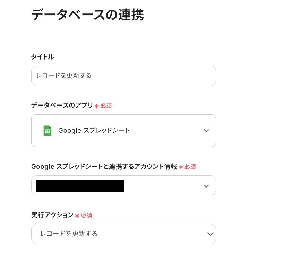Select the Google スプレッドシート text in the app selector
The width and height of the screenshot is (292, 256).
coord(94,131)
